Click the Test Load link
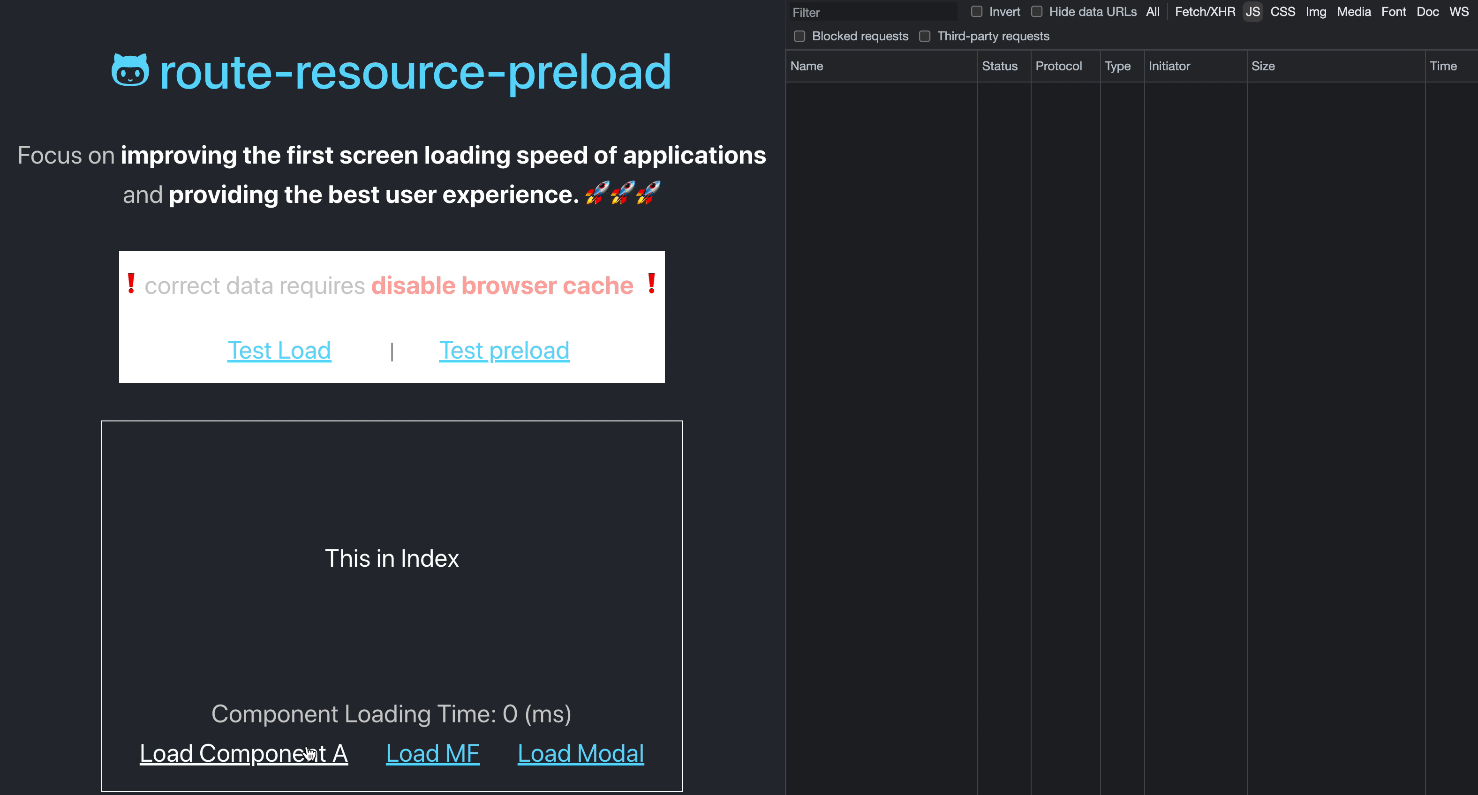The image size is (1478, 795). point(279,350)
